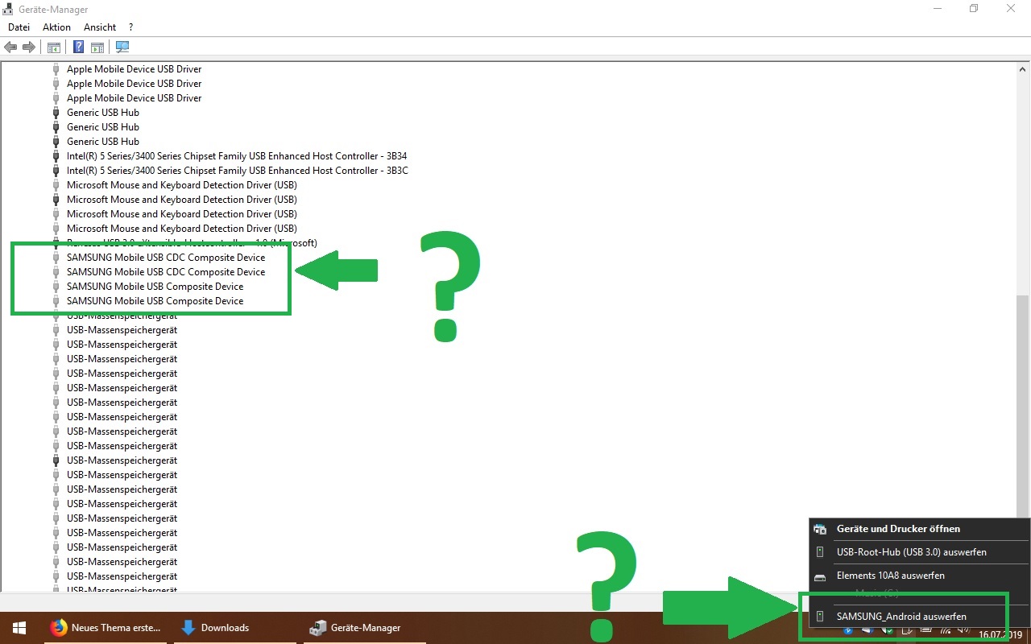Screen dimensions: 1031x644
Task: Minimize the Geräte-Manager window
Action: [937, 9]
